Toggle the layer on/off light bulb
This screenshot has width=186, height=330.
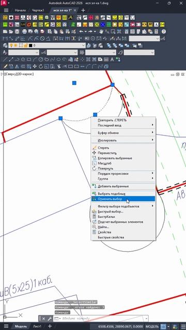pyautogui.click(x=11, y=45)
